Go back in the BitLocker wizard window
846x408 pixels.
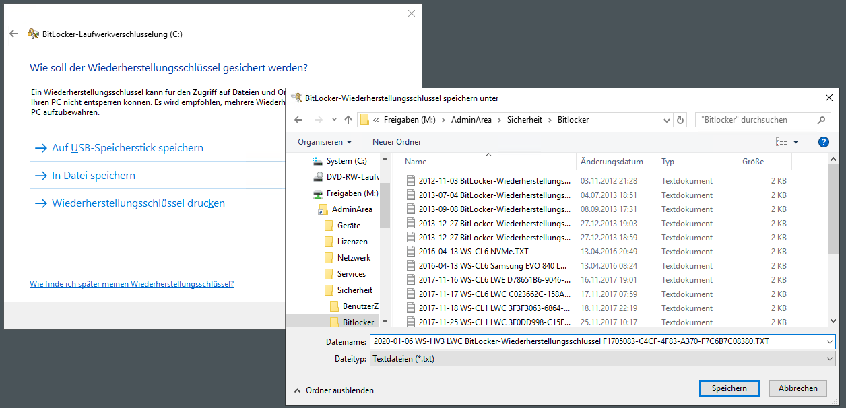coord(13,34)
